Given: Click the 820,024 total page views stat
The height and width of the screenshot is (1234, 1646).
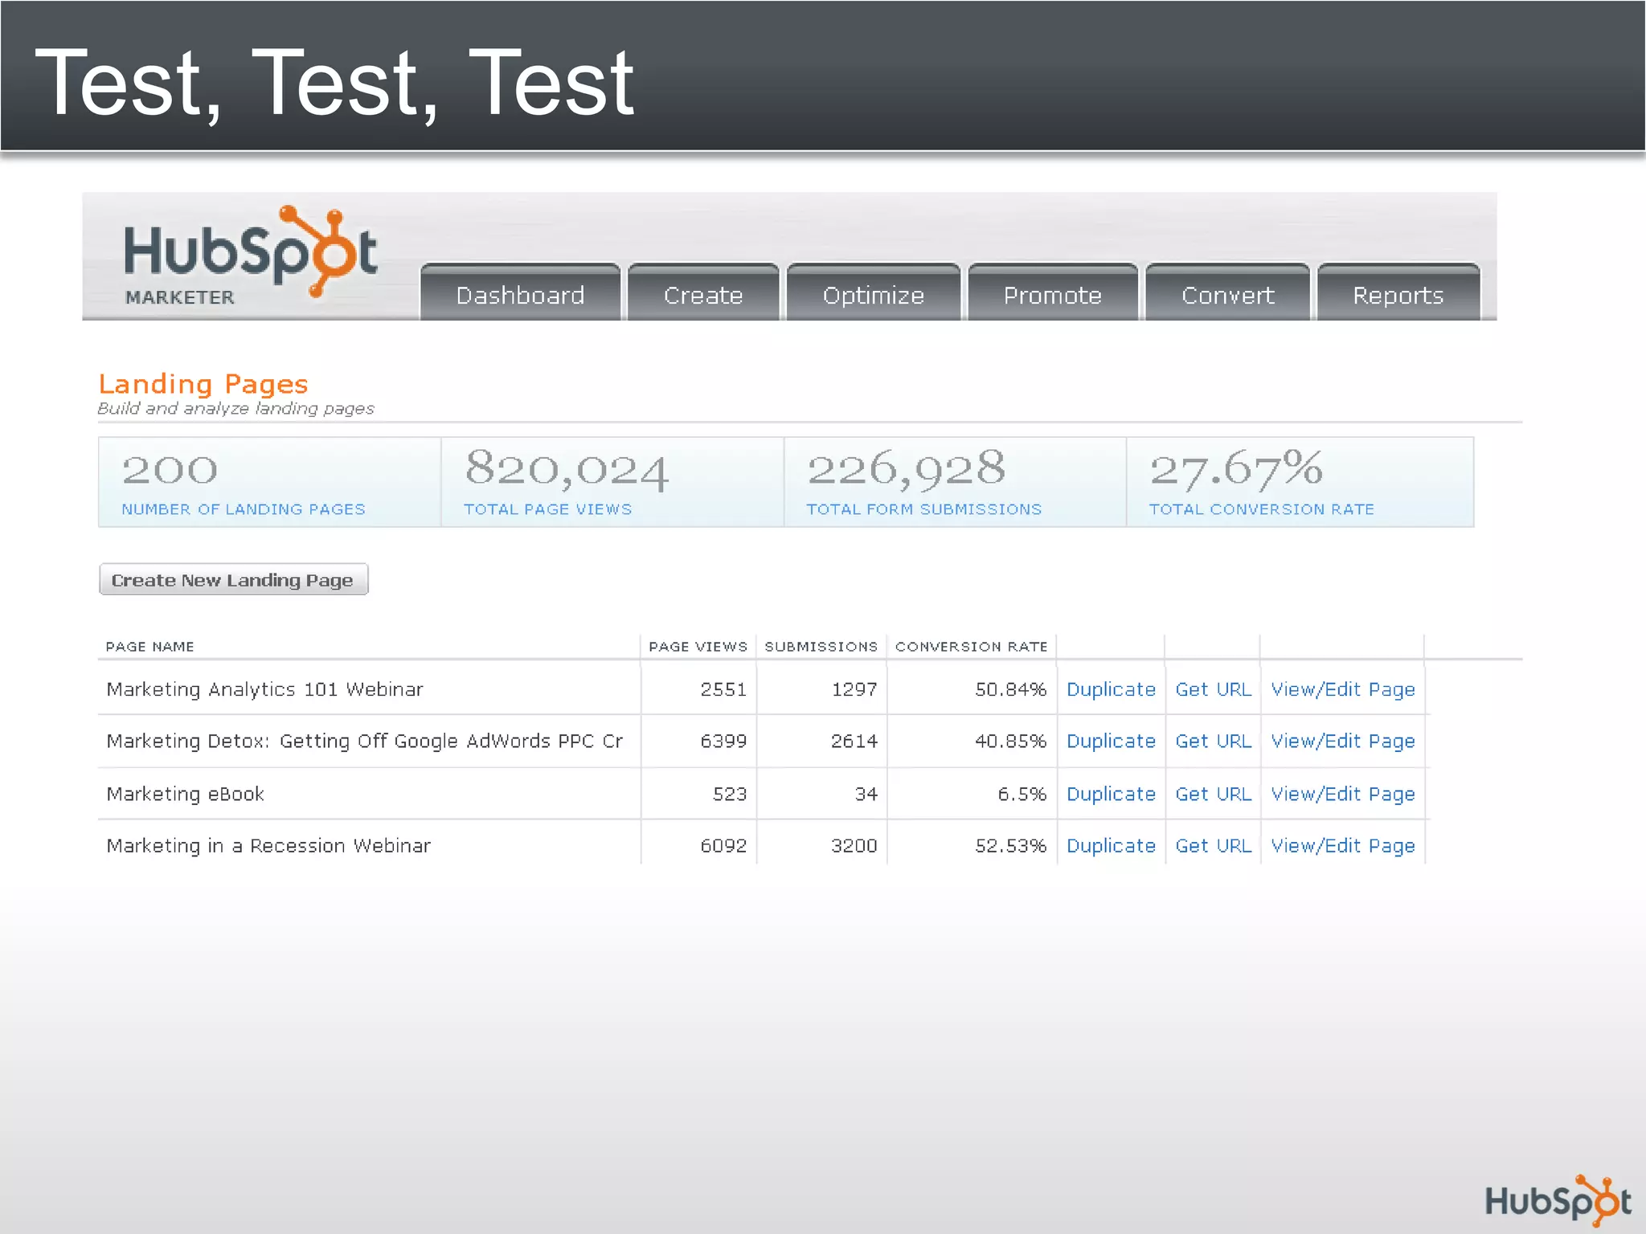Looking at the screenshot, I should click(612, 482).
